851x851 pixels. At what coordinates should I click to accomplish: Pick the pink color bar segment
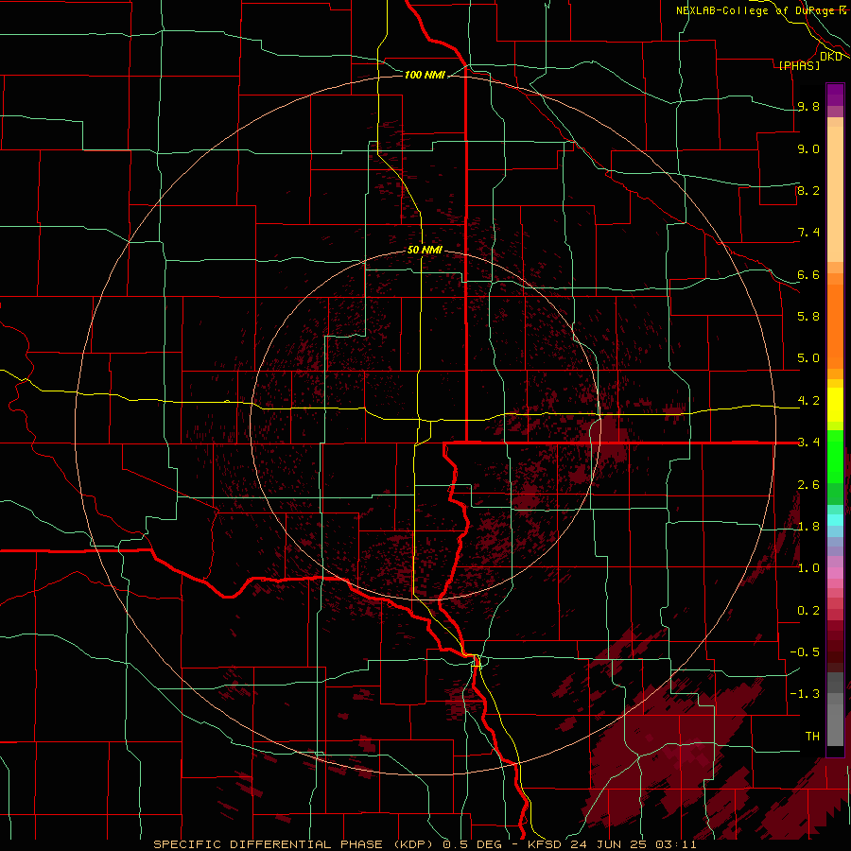click(835, 573)
